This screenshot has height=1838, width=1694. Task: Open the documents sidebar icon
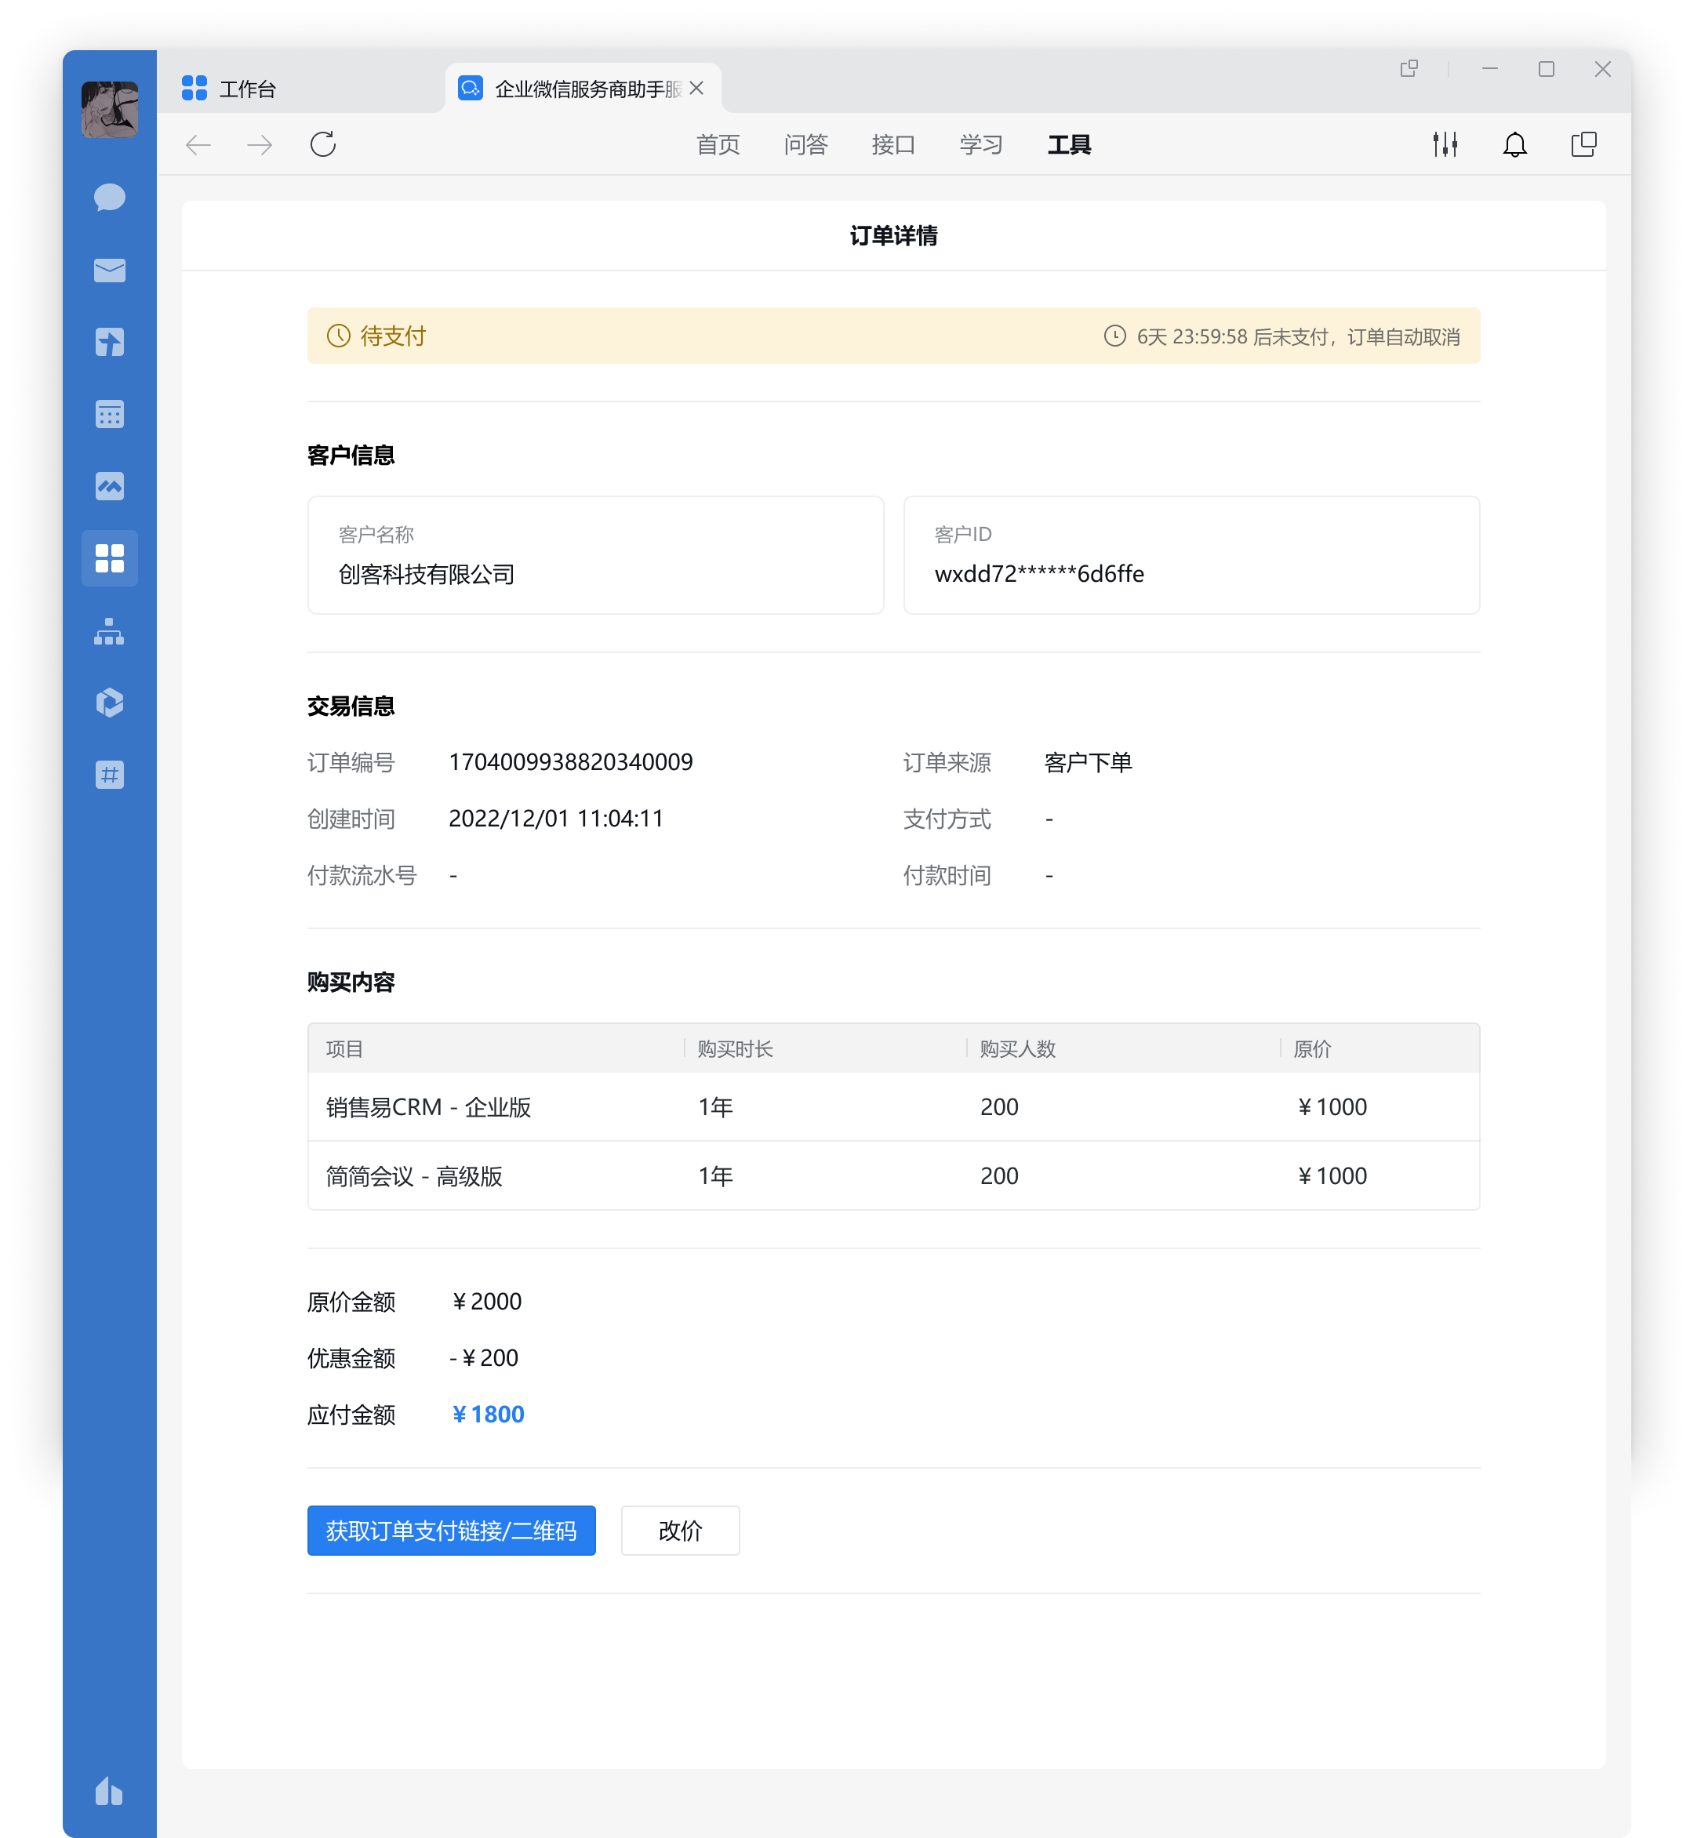(x=109, y=342)
